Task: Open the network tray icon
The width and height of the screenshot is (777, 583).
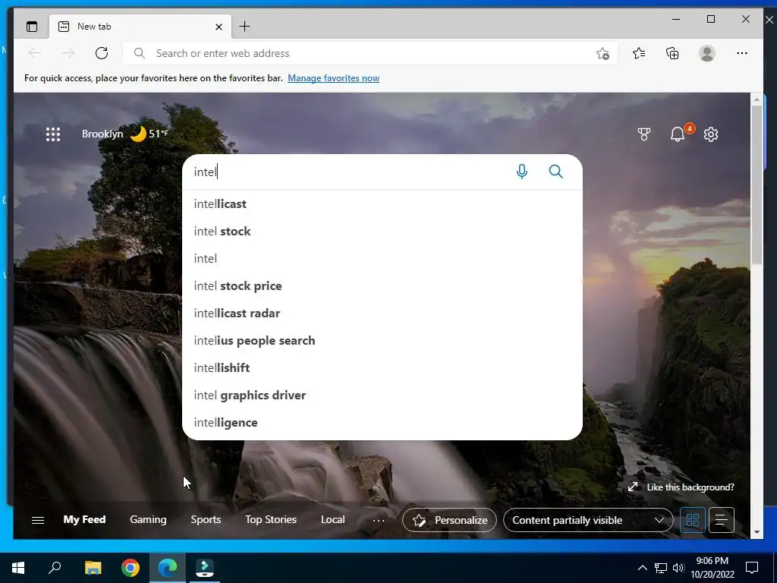Action: pyautogui.click(x=661, y=568)
